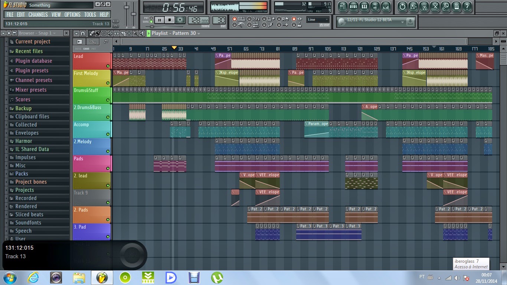Image resolution: width=507 pixels, height=285 pixels.
Task: Click the green Playlist play button
Action: pyautogui.click(x=149, y=33)
